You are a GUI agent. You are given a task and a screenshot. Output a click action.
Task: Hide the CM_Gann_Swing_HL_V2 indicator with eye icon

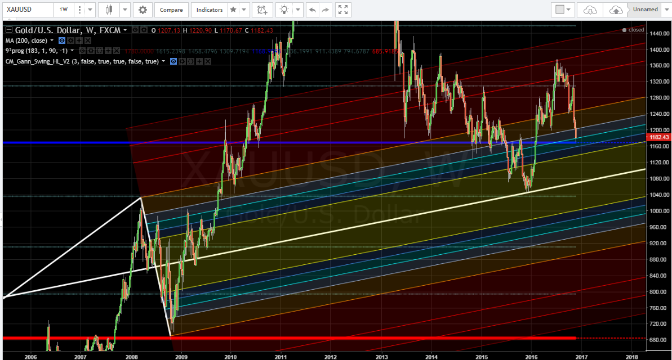173,61
